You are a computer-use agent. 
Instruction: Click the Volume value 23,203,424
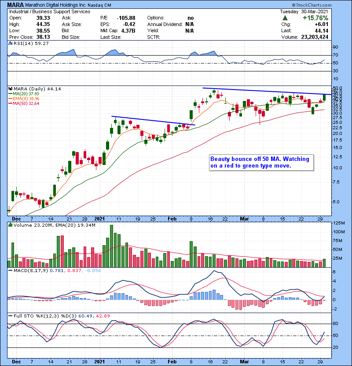(x=315, y=37)
